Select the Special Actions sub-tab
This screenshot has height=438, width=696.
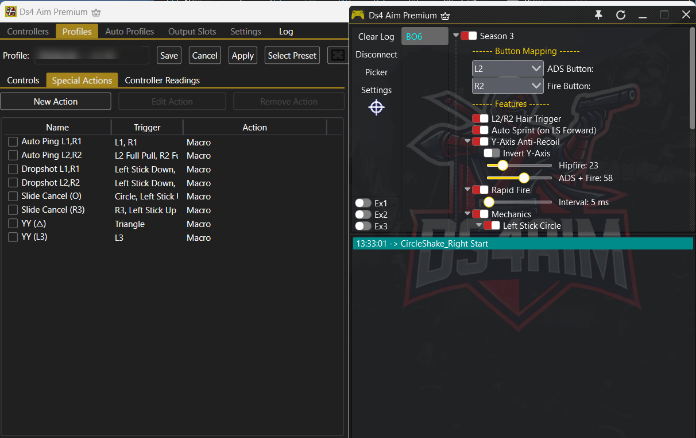click(82, 80)
